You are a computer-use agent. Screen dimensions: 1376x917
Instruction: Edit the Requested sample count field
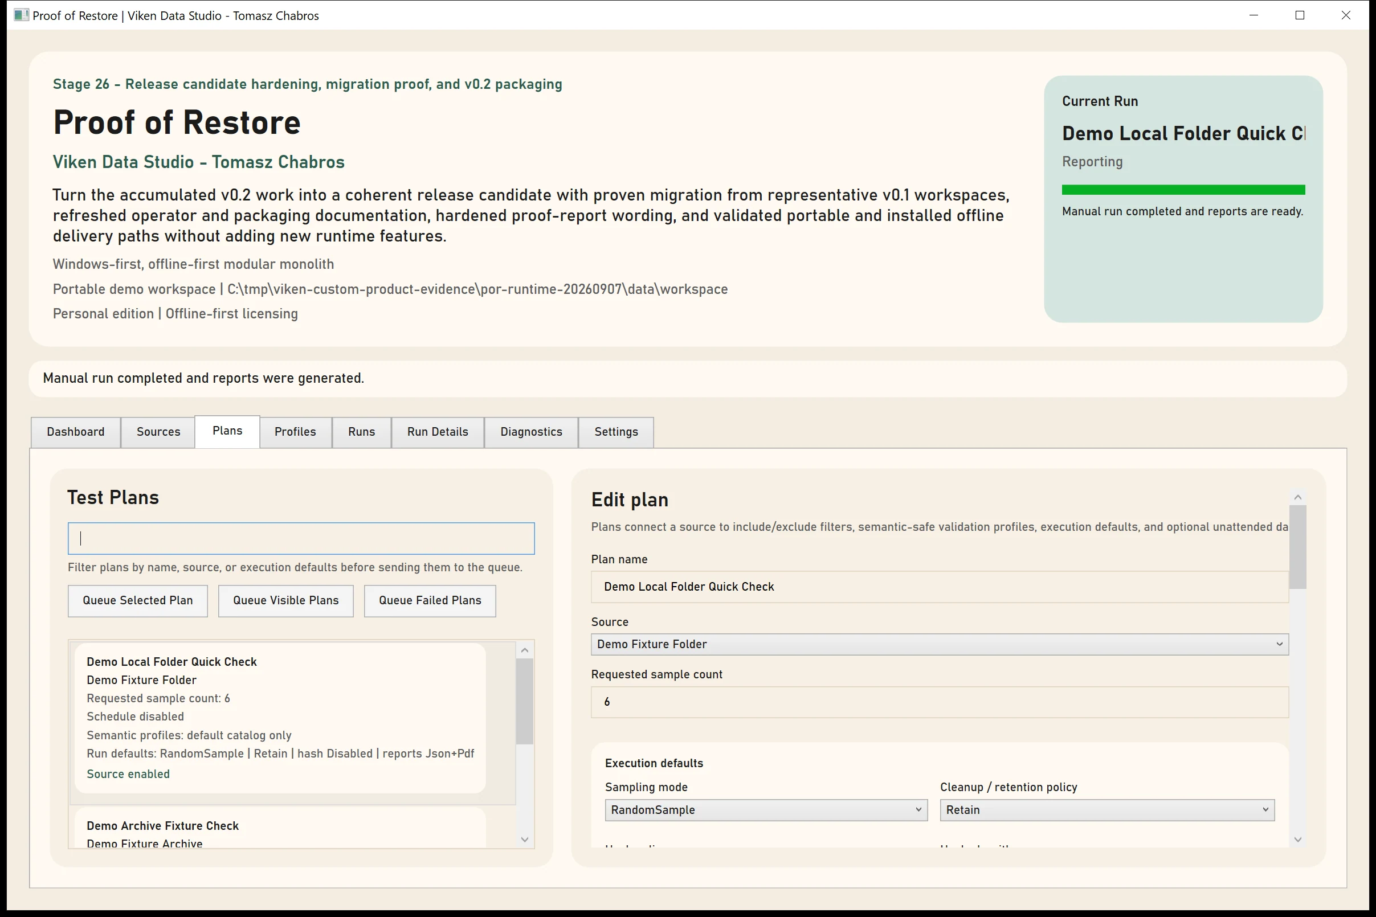point(940,702)
